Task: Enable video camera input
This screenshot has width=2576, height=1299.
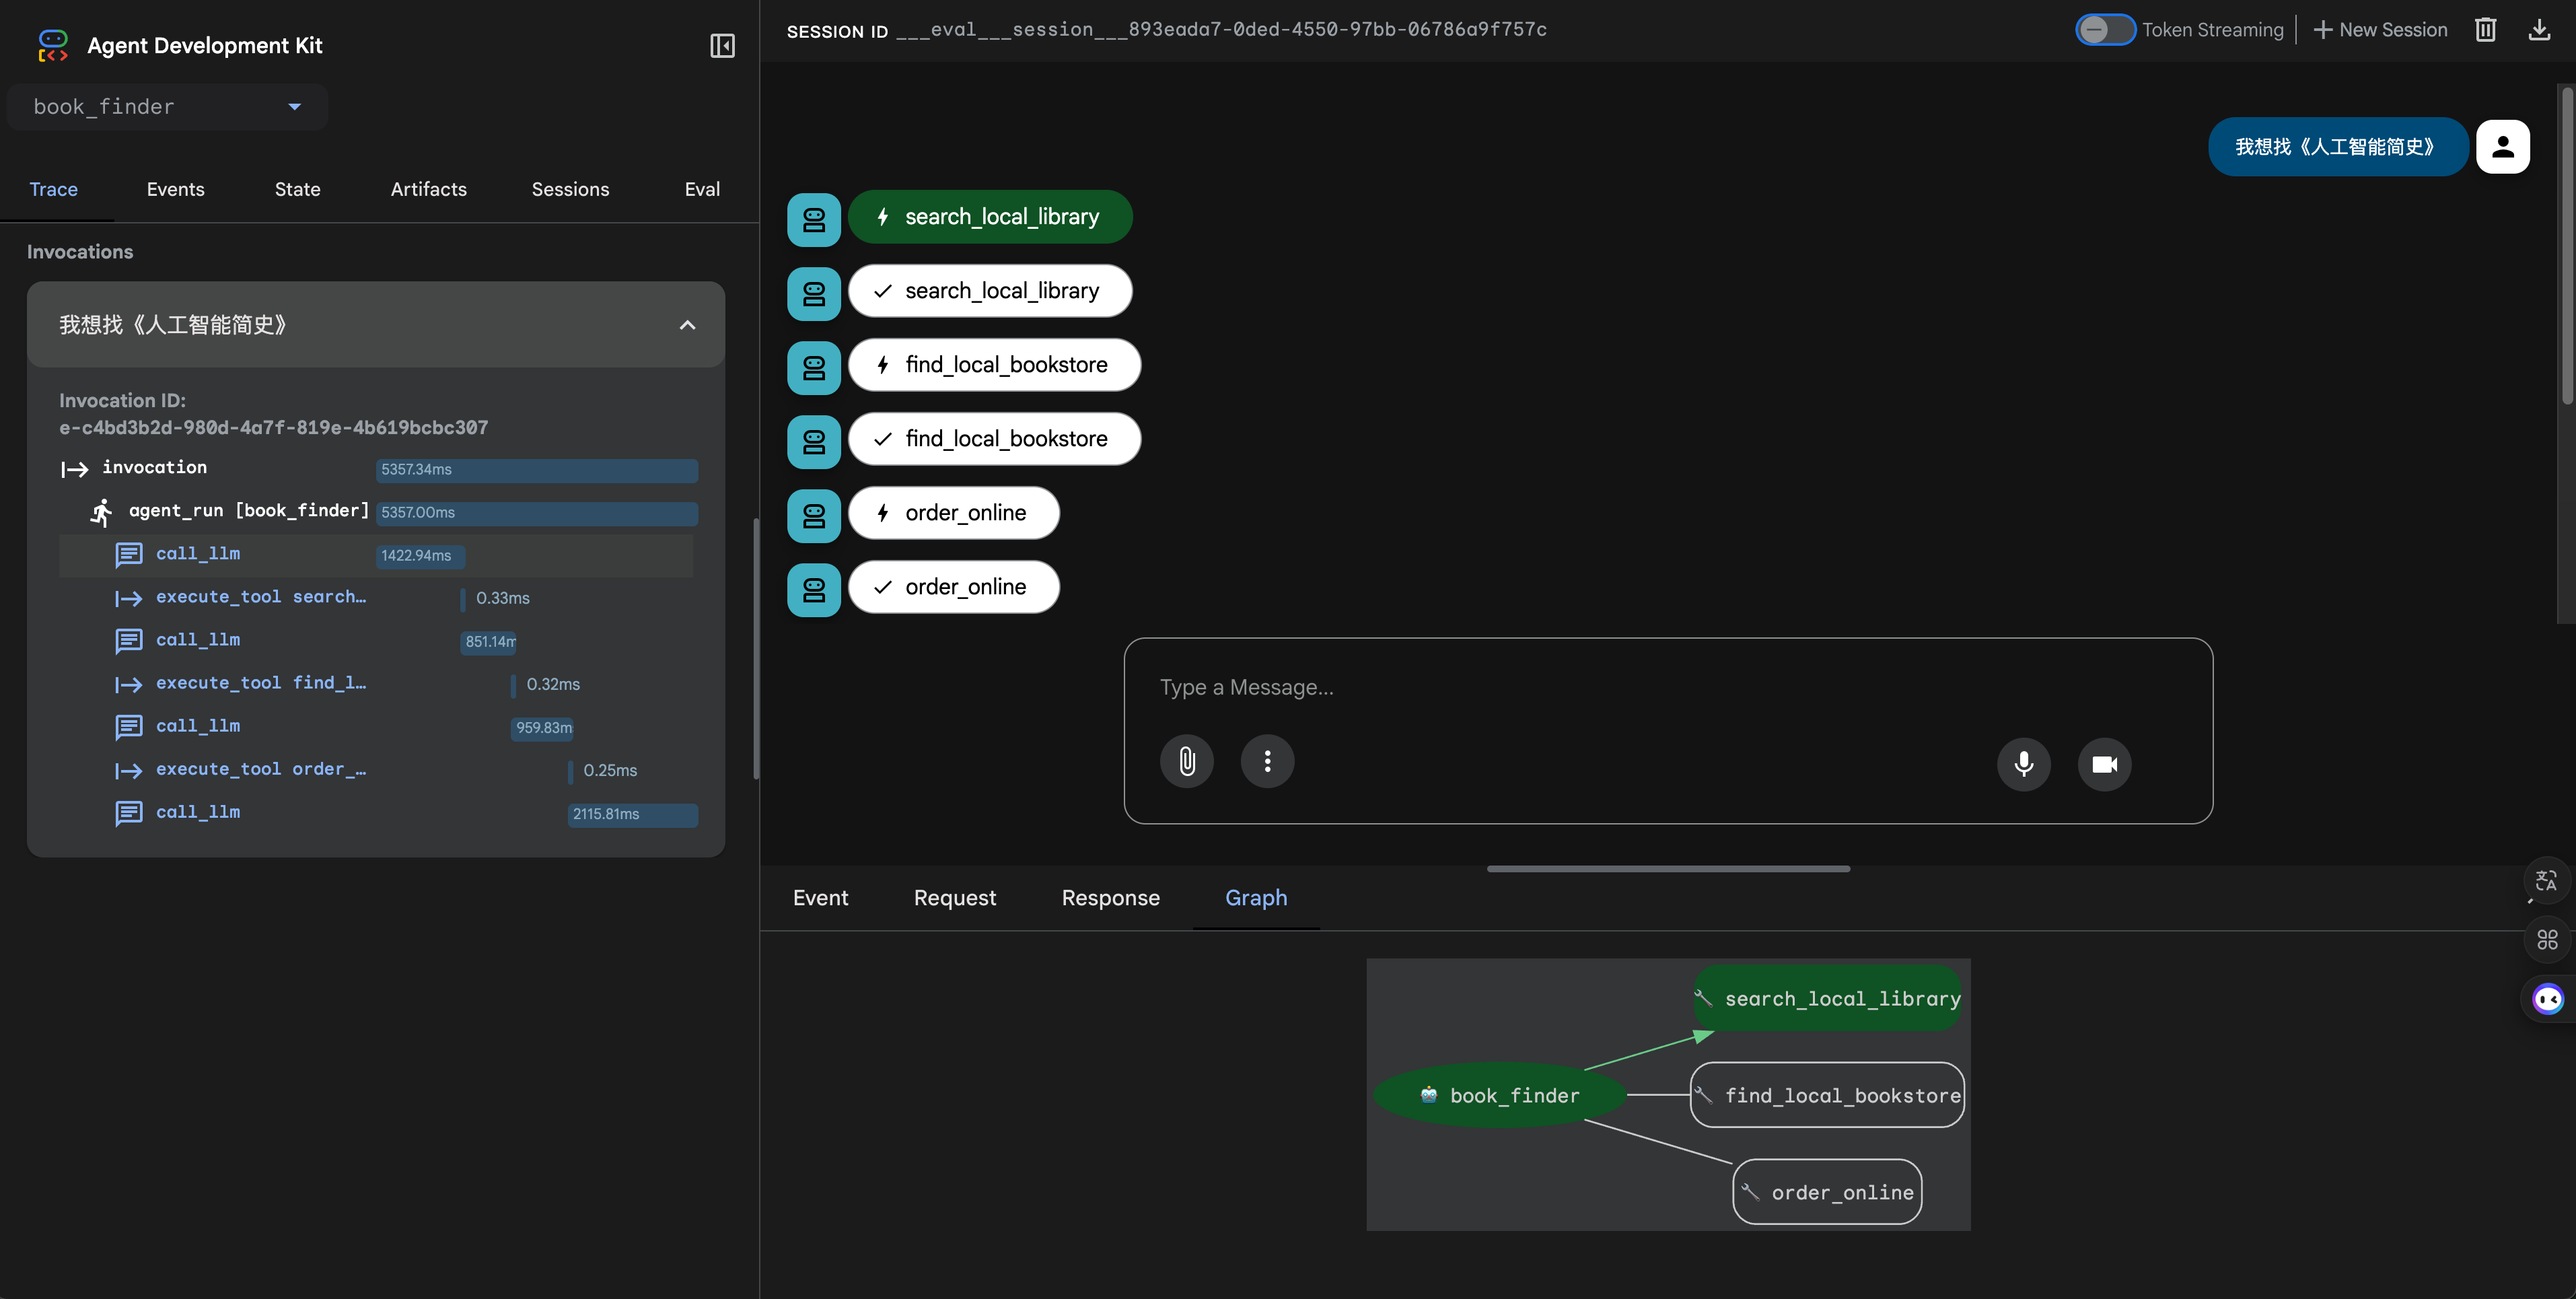Action: coord(2104,764)
